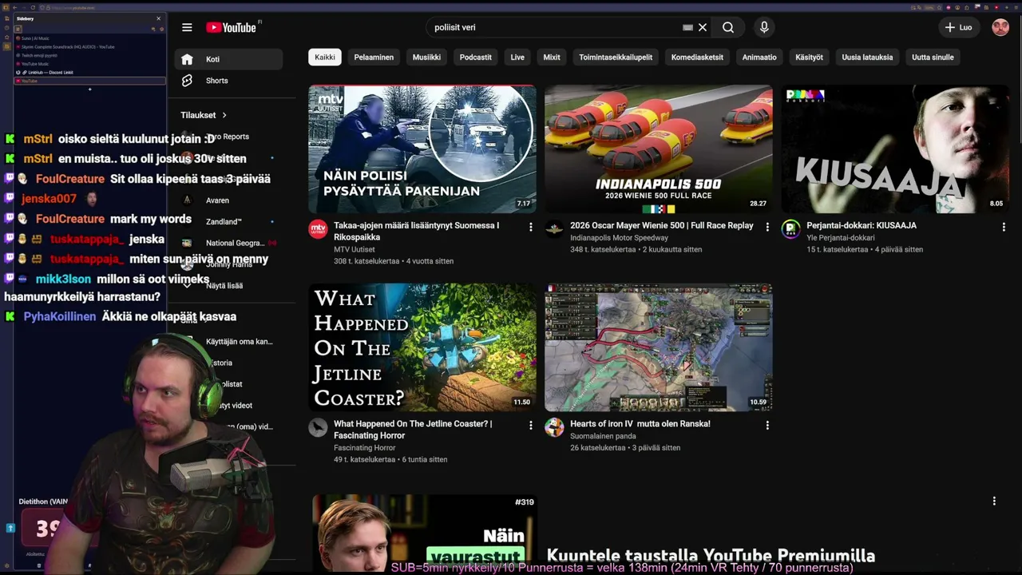Switch to Suno AI Music tab in Sidebery
1022x575 pixels.
point(89,38)
